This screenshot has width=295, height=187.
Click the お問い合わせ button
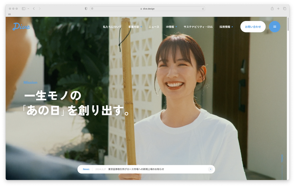point(253,27)
